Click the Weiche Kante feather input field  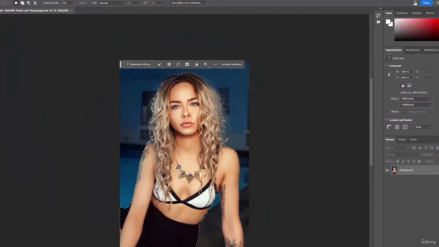tap(67, 3)
